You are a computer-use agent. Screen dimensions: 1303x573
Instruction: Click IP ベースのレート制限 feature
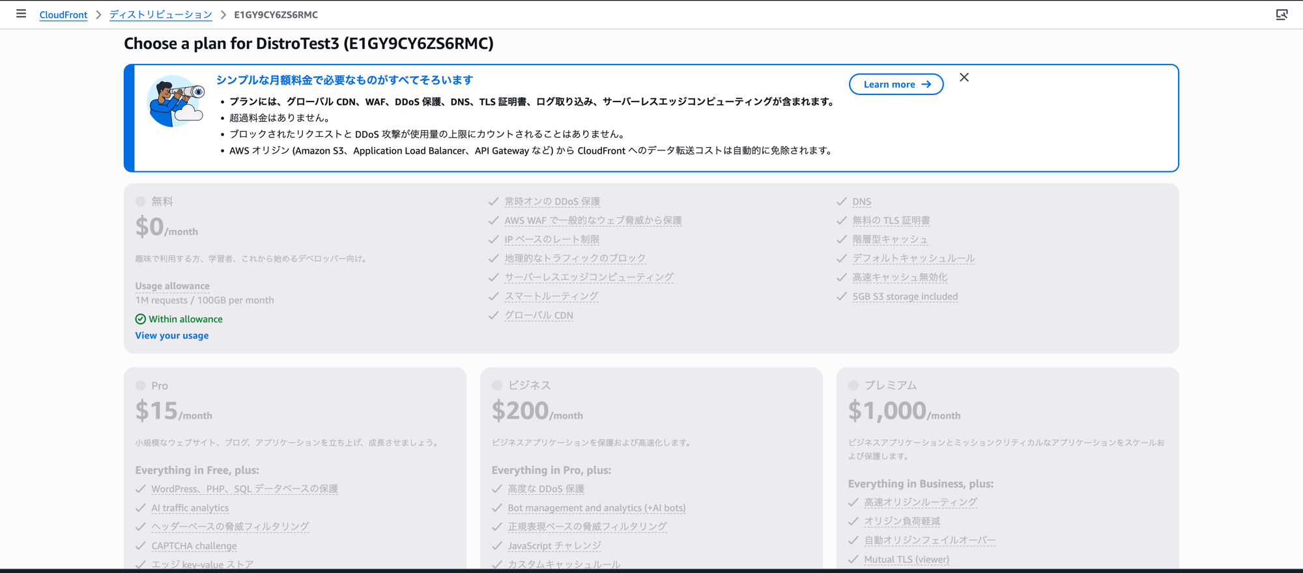pyautogui.click(x=552, y=240)
